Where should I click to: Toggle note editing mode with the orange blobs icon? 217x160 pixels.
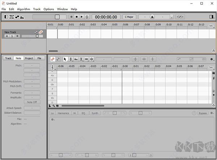(x=52, y=59)
